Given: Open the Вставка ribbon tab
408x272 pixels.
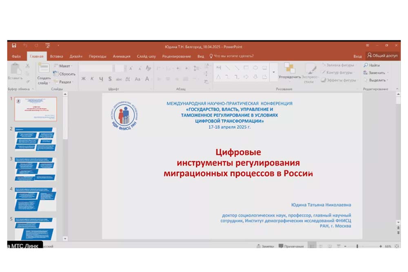Looking at the screenshot, I should click(x=57, y=56).
